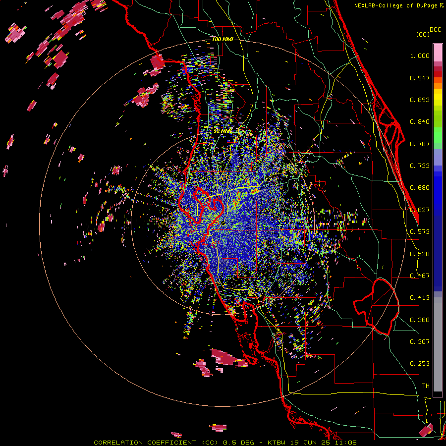Pick the pink segment atop the color bar
This screenshot has width=446, height=446.
[x=438, y=53]
